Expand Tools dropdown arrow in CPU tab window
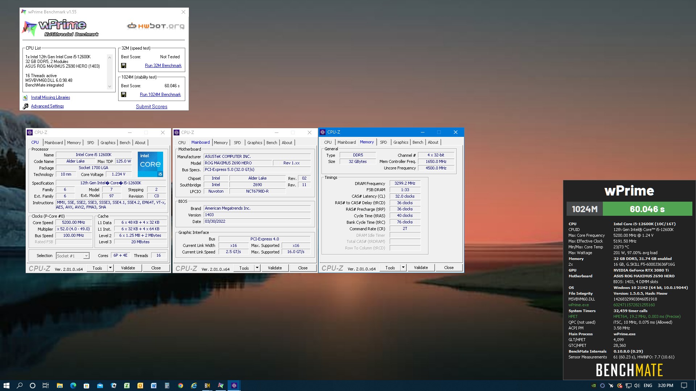The height and width of the screenshot is (391, 696). coord(111,268)
